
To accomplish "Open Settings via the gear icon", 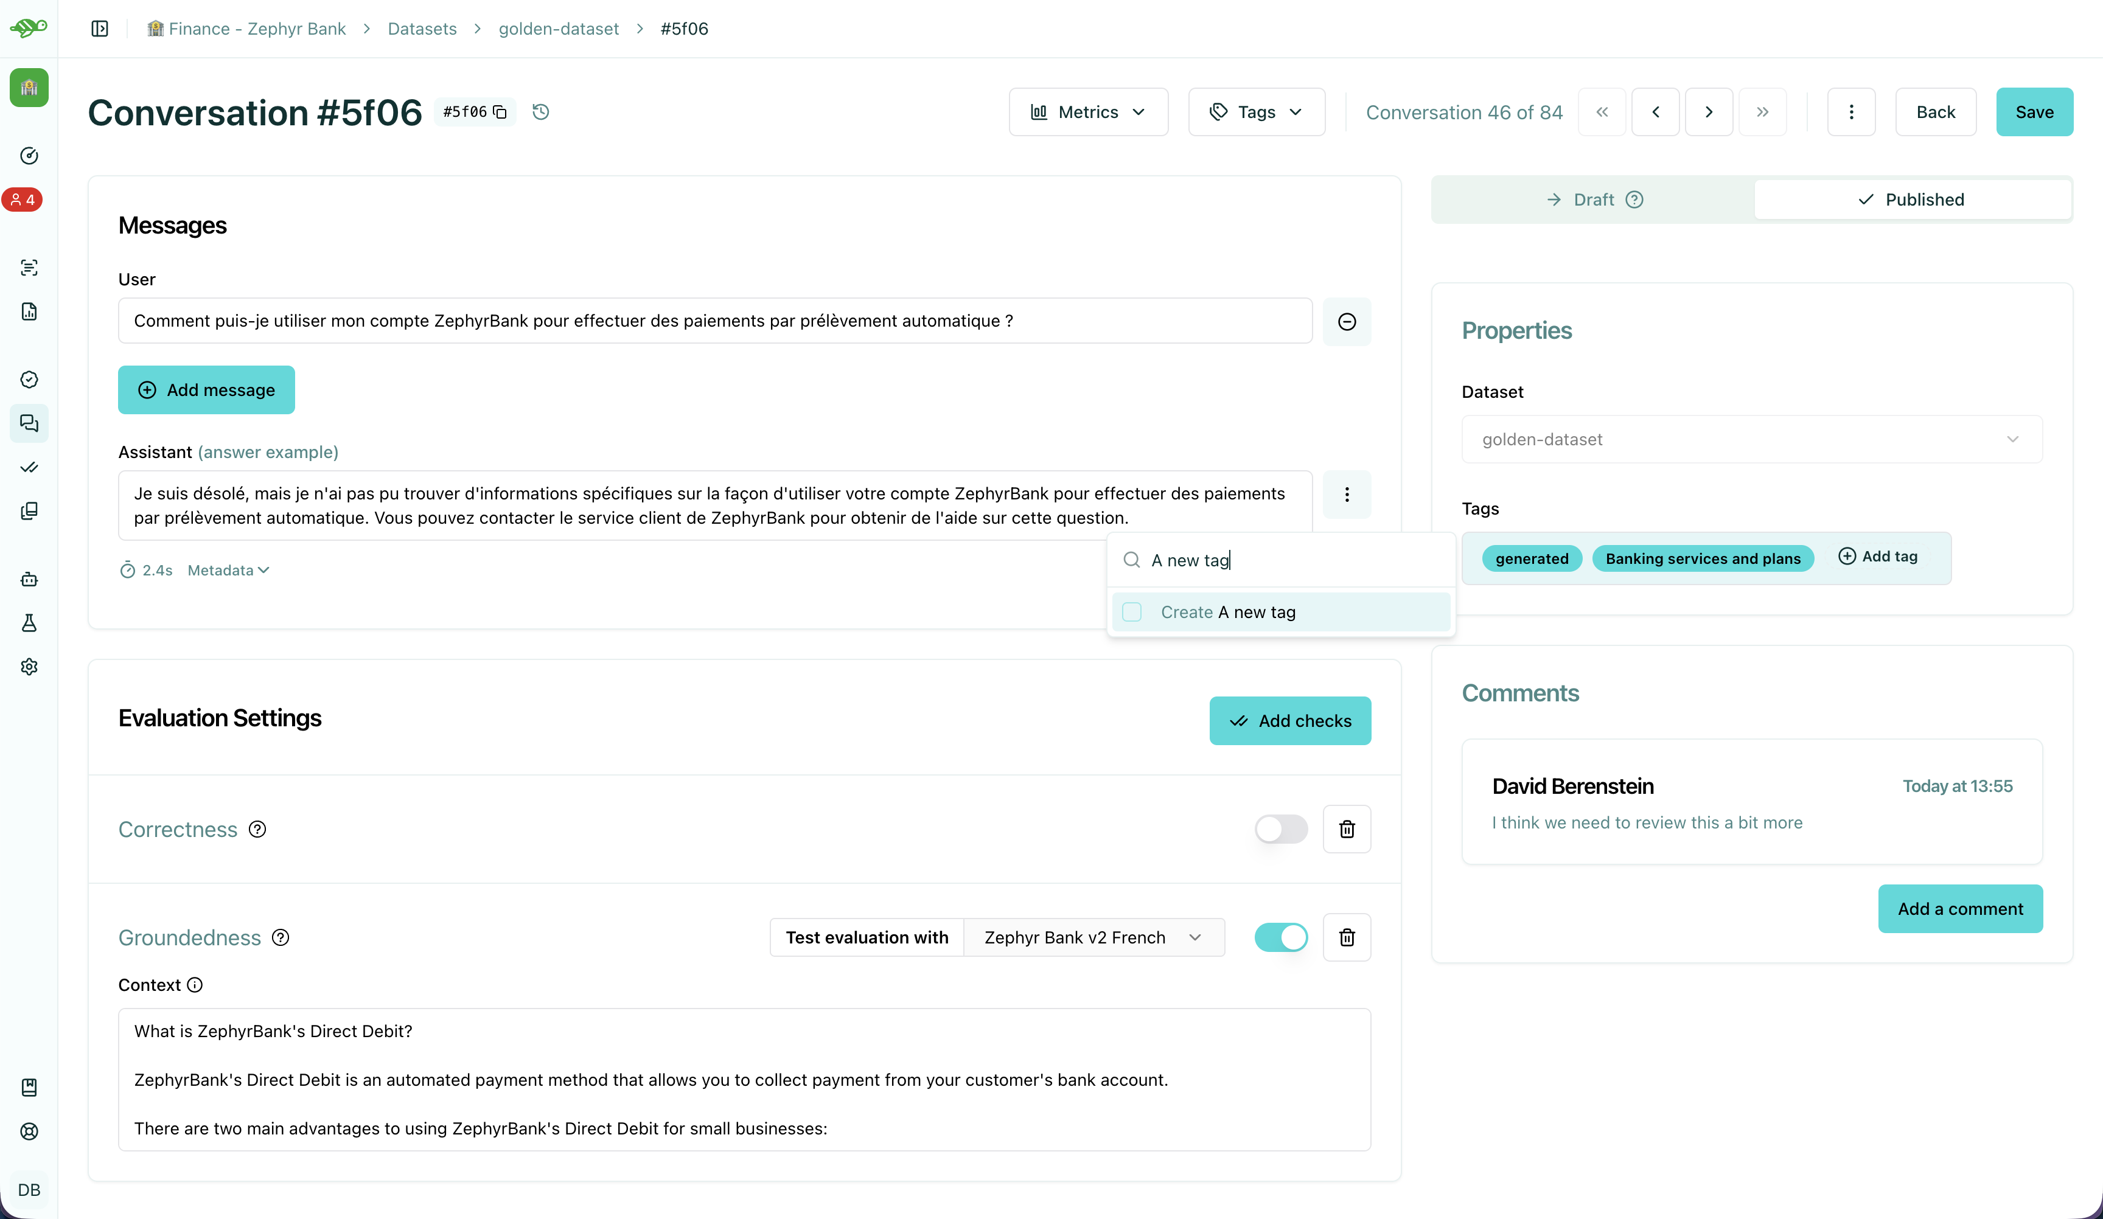I will click(29, 667).
